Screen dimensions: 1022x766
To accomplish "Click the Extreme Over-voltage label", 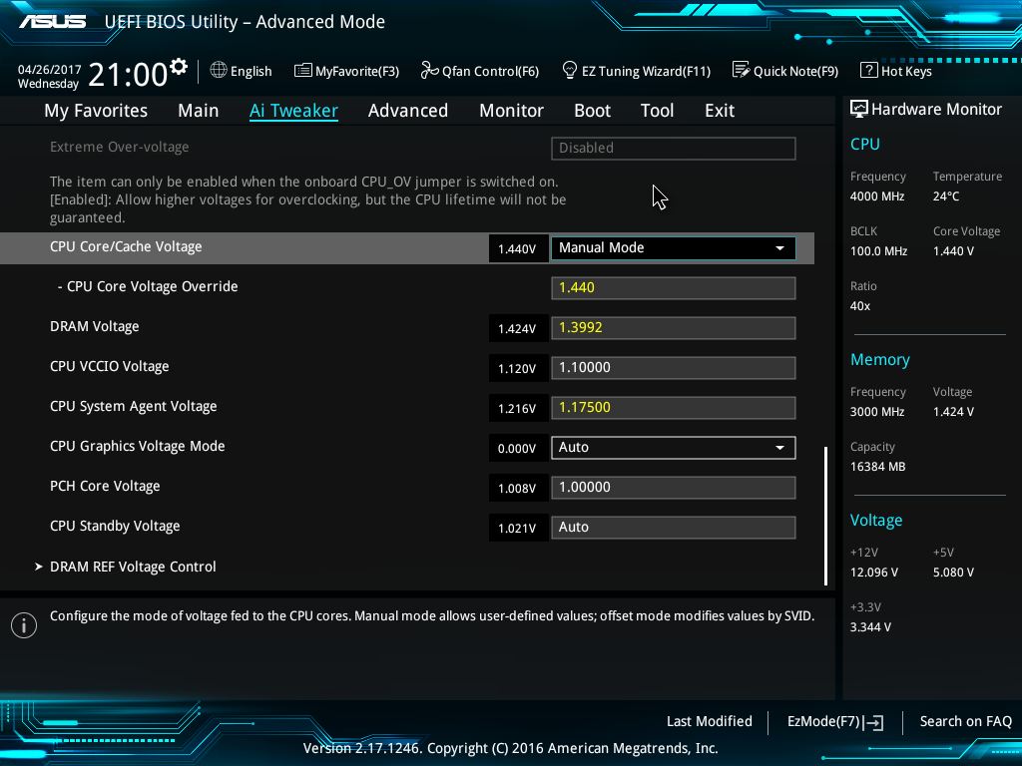I will (x=120, y=148).
